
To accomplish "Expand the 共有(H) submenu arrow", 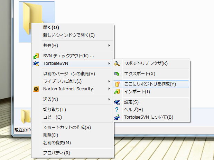I will 109,45.
